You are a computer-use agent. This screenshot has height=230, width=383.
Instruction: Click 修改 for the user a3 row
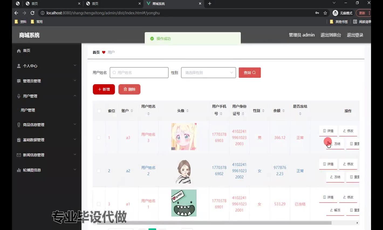[x=348, y=131]
